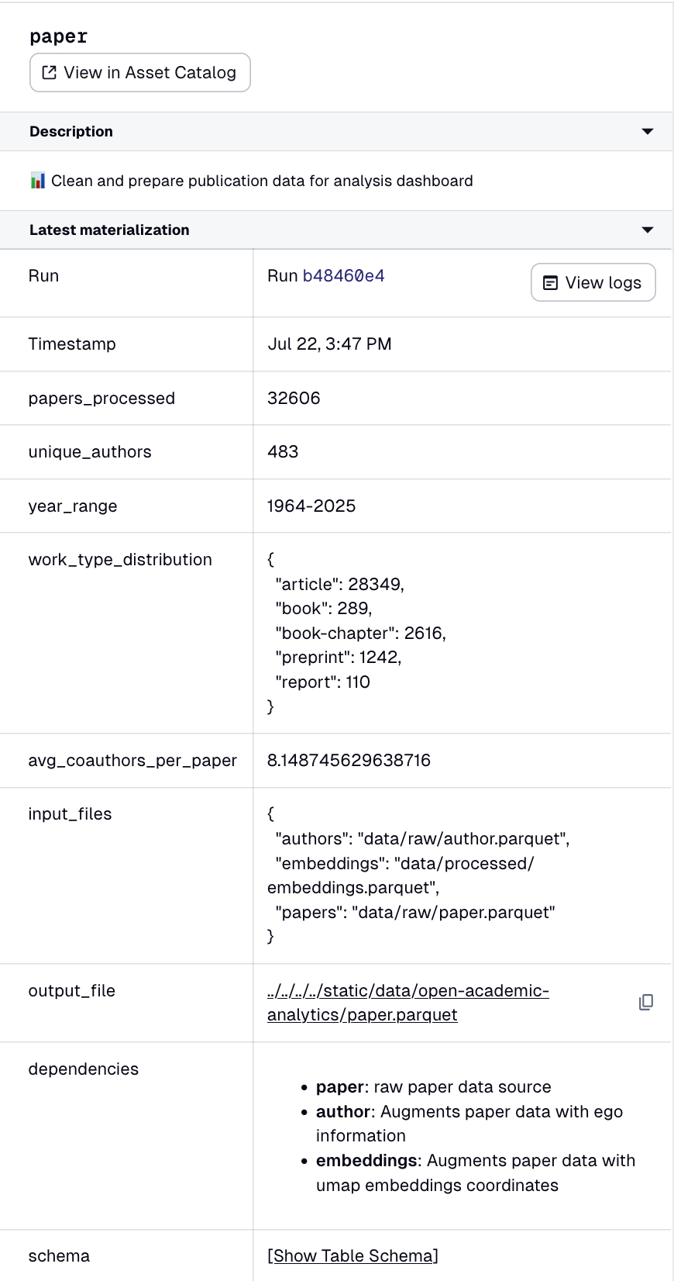Open the paper.parquet output file path link
Image resolution: width=674 pixels, height=1281 pixels.
[x=408, y=1003]
